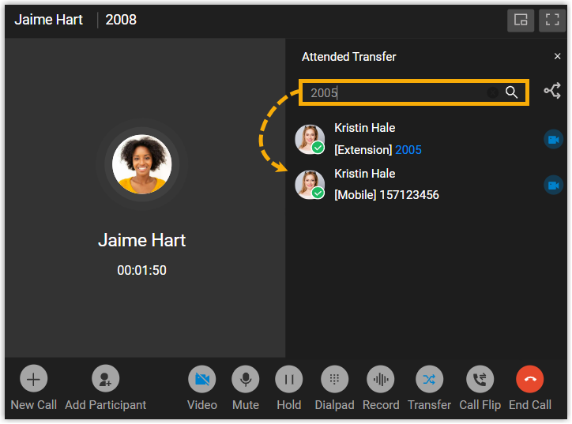The height and width of the screenshot is (424, 572).
Task: Enter fullscreen mode
Action: point(552,20)
